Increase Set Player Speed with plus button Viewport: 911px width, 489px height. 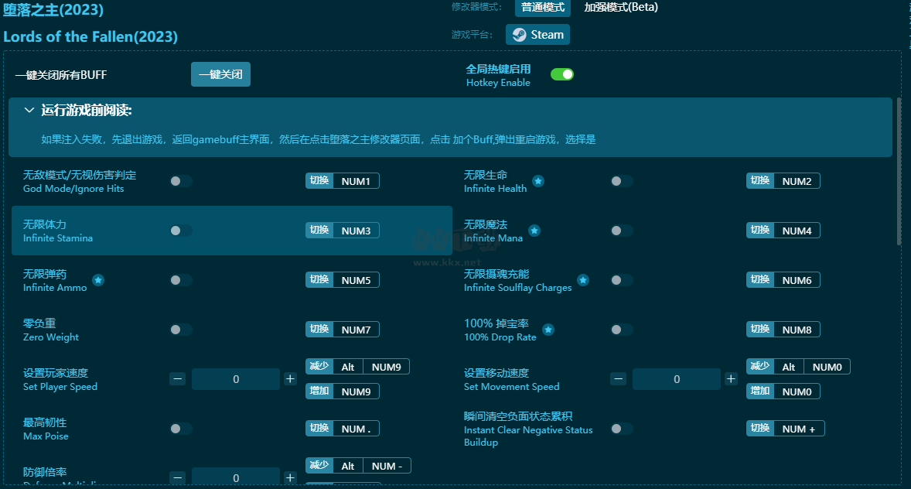click(290, 379)
